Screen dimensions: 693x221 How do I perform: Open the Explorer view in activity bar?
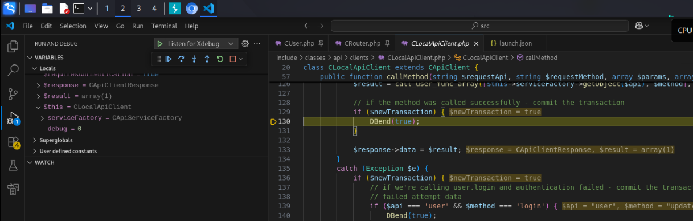(13, 46)
